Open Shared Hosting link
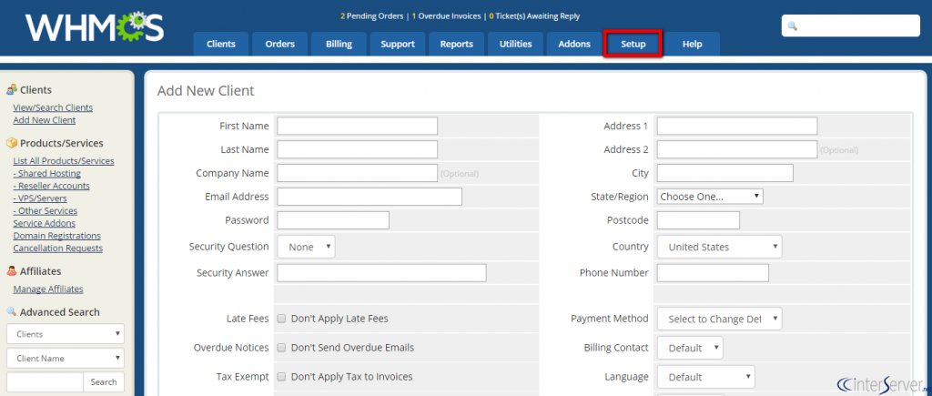 (x=47, y=174)
